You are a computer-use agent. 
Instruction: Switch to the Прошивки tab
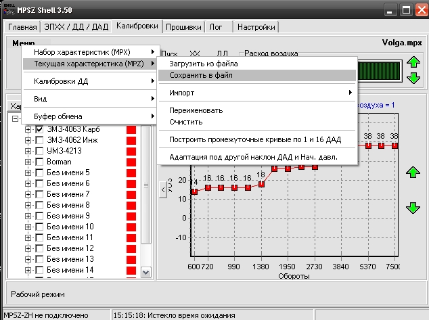point(183,27)
